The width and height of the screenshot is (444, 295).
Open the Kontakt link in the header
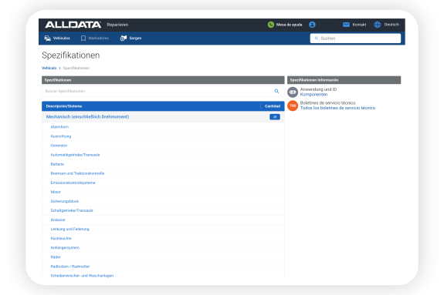coord(359,25)
